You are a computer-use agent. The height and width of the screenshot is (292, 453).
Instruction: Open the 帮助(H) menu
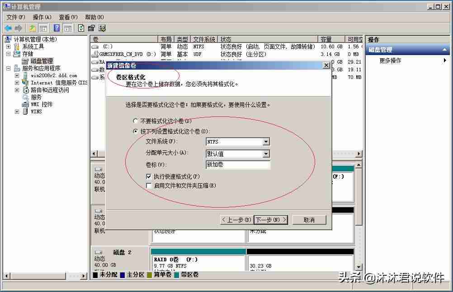click(94, 17)
